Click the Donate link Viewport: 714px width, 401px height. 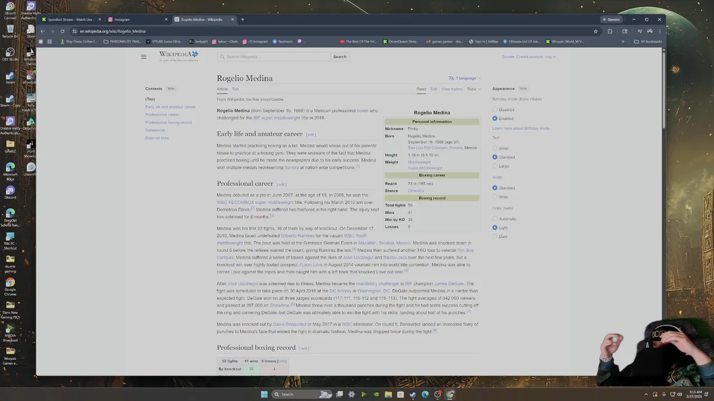pos(508,57)
